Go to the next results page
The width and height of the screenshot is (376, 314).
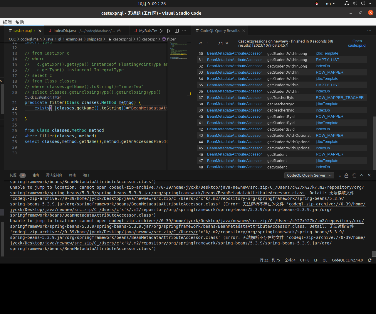(x=227, y=43)
